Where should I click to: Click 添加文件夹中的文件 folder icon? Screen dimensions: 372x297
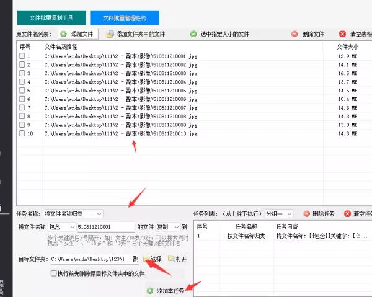110,34
